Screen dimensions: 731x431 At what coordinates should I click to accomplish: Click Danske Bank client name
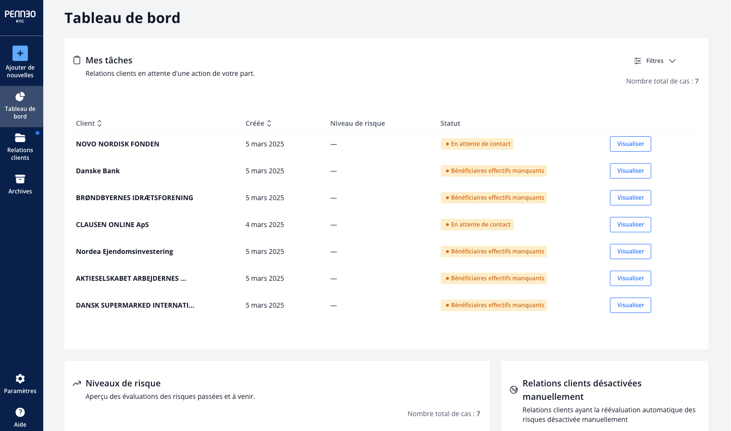pos(98,171)
